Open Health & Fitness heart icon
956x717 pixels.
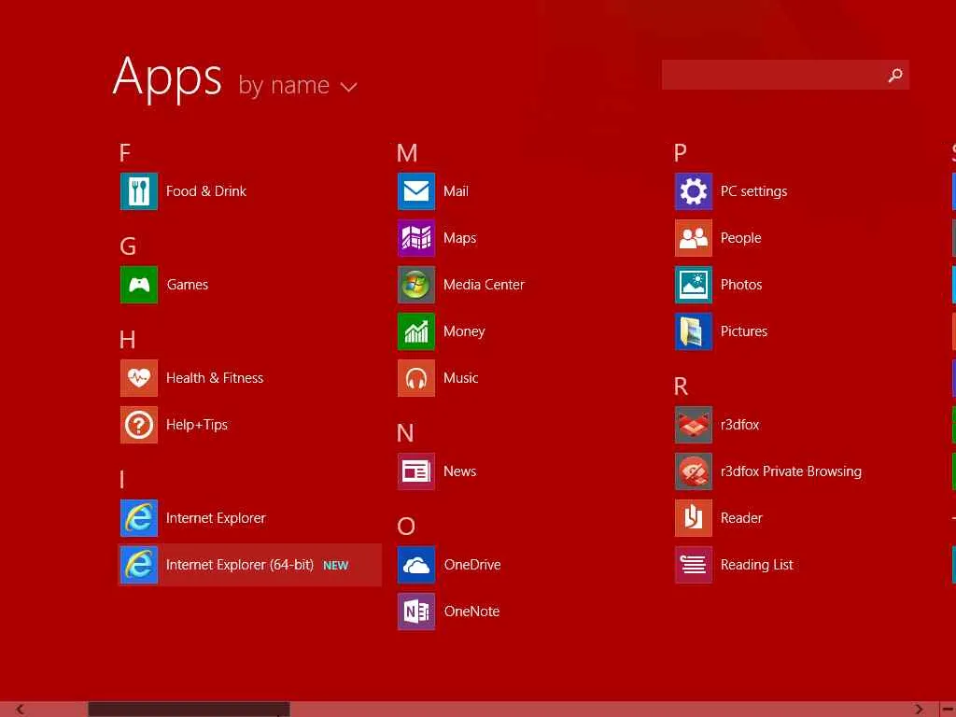coord(139,378)
